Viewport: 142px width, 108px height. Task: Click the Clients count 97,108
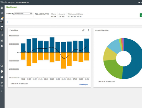tap(54, 16)
